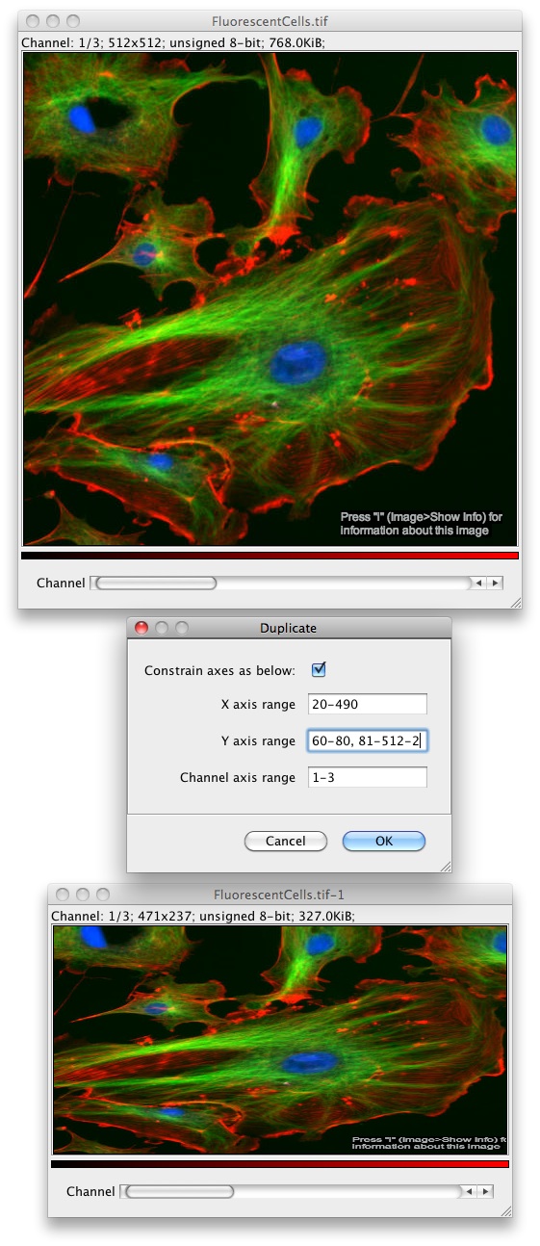Click OK in the Duplicate dialog
This screenshot has height=1246, width=540.
coord(384,841)
